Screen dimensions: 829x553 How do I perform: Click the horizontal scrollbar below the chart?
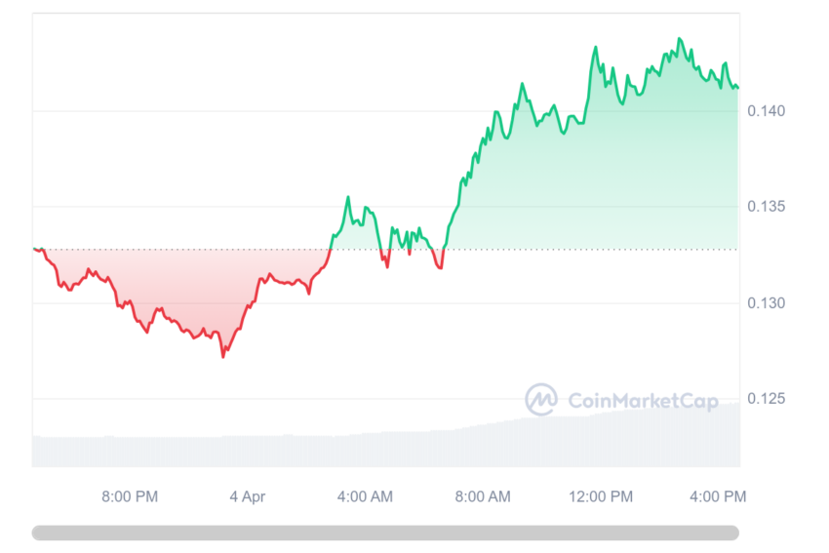click(x=385, y=533)
